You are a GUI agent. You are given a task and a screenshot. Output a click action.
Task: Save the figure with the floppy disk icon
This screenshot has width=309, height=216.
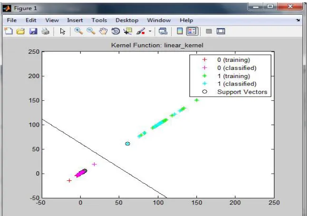33,31
